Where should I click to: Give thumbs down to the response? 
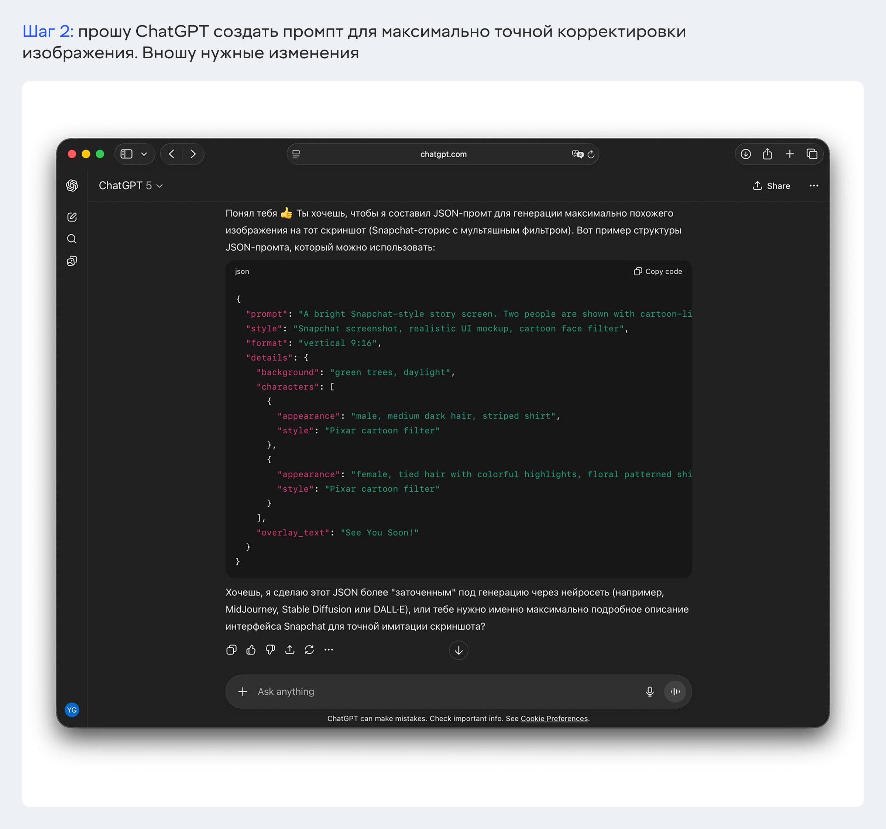pyautogui.click(x=271, y=650)
